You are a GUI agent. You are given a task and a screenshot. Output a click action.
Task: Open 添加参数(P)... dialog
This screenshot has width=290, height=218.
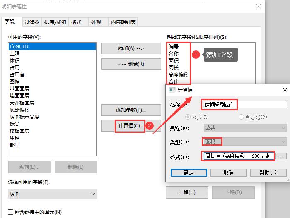click(131, 110)
